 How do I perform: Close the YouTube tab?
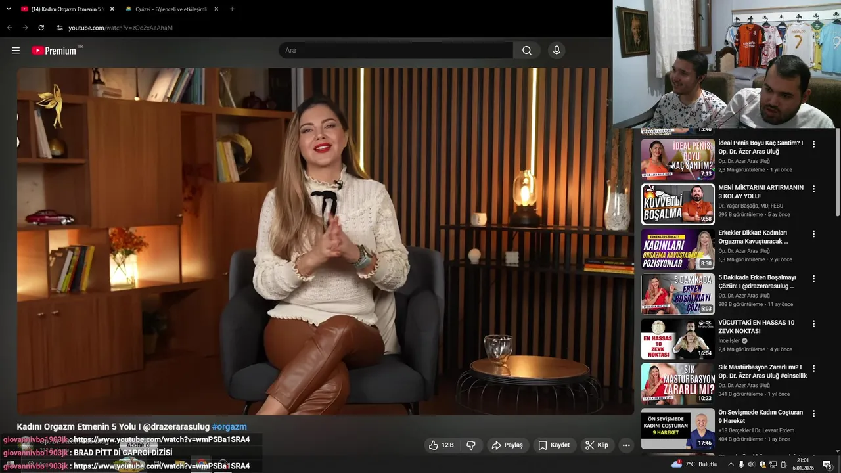(x=112, y=9)
